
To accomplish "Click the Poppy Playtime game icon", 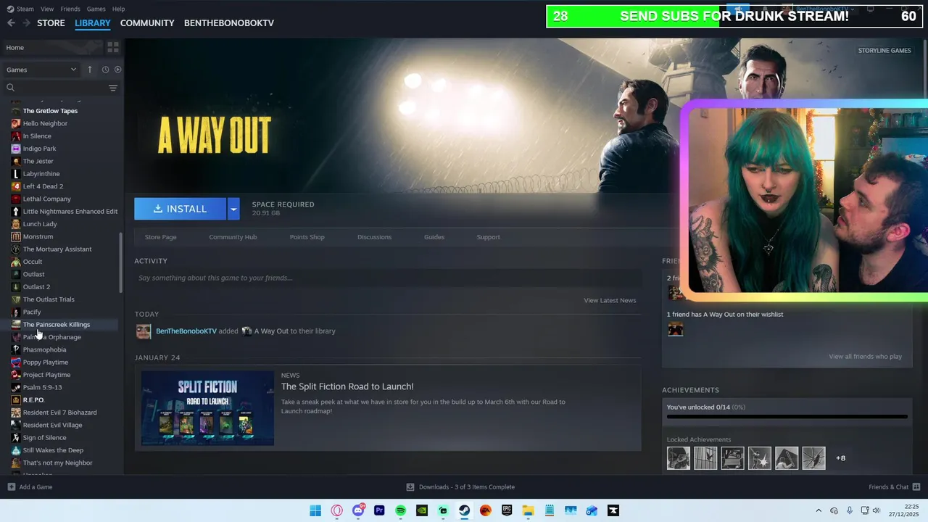I will [x=16, y=362].
